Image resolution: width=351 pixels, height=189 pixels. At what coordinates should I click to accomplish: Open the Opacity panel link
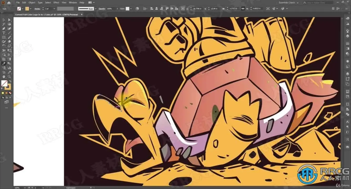pos(102,9)
